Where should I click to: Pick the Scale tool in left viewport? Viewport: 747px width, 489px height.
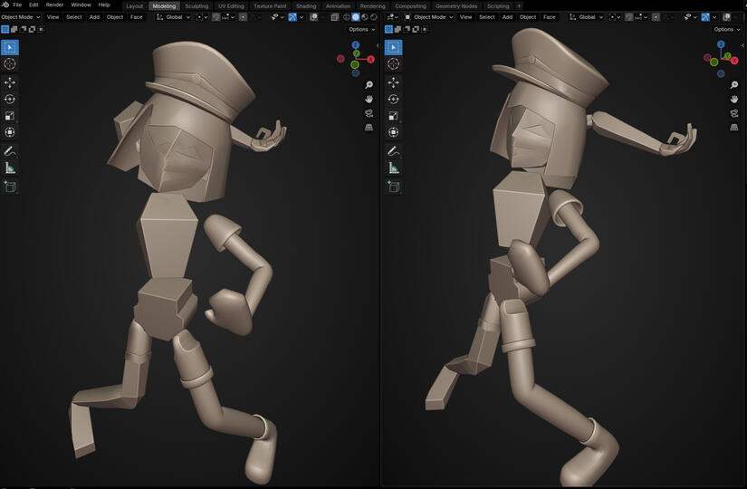10,116
